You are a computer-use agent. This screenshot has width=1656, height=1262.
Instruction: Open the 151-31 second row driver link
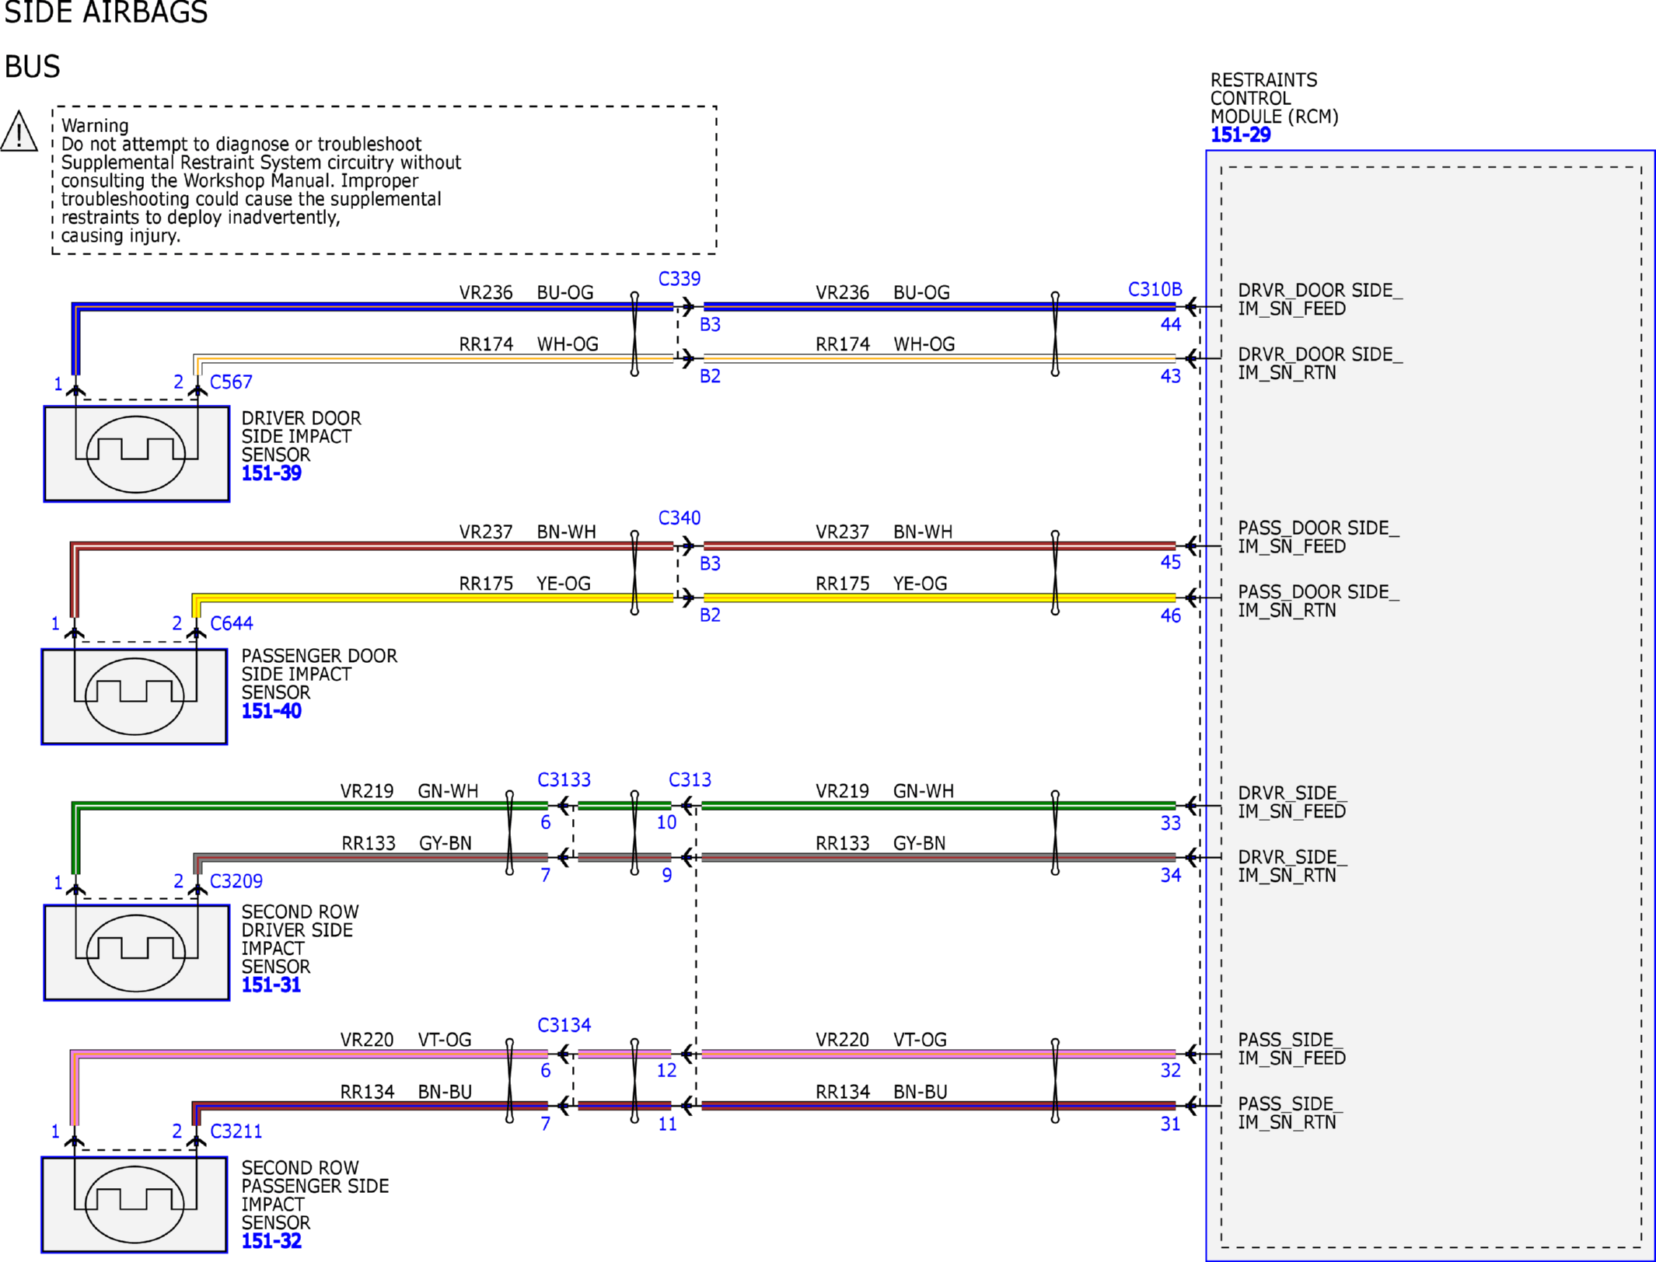(271, 985)
